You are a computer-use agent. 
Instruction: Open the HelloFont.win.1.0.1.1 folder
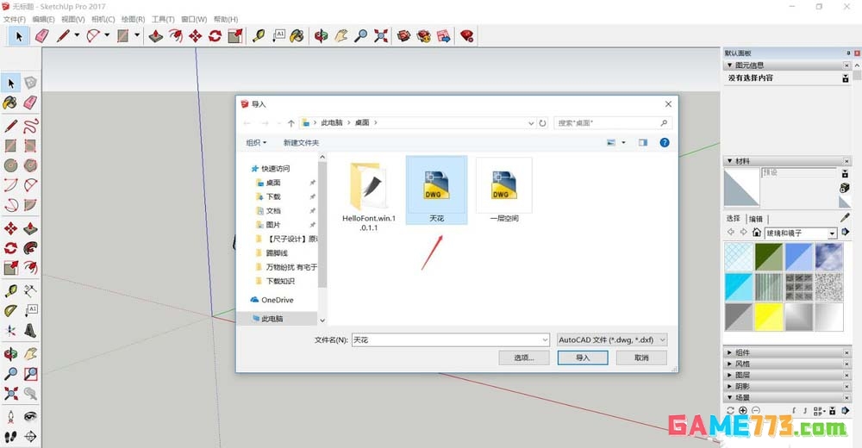pyautogui.click(x=369, y=196)
